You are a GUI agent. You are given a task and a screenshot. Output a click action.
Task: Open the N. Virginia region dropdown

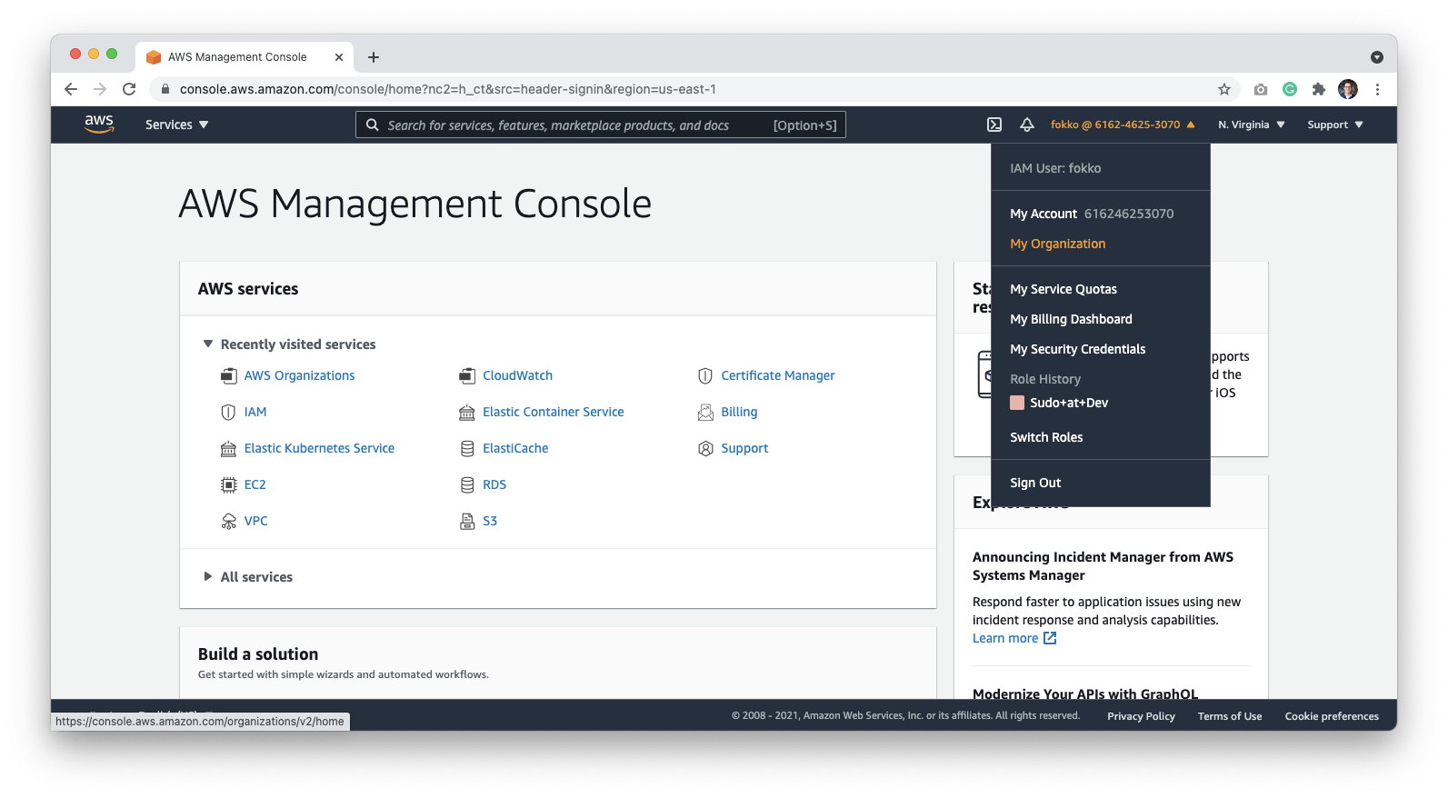[x=1252, y=125]
